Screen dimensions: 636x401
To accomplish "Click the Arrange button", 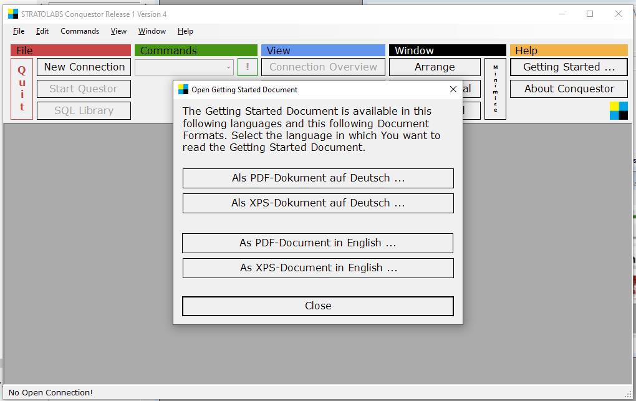I will click(435, 67).
